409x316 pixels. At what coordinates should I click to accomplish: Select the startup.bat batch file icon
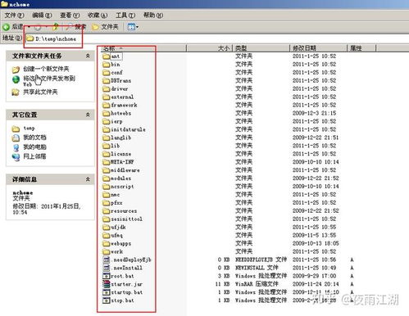(107, 292)
